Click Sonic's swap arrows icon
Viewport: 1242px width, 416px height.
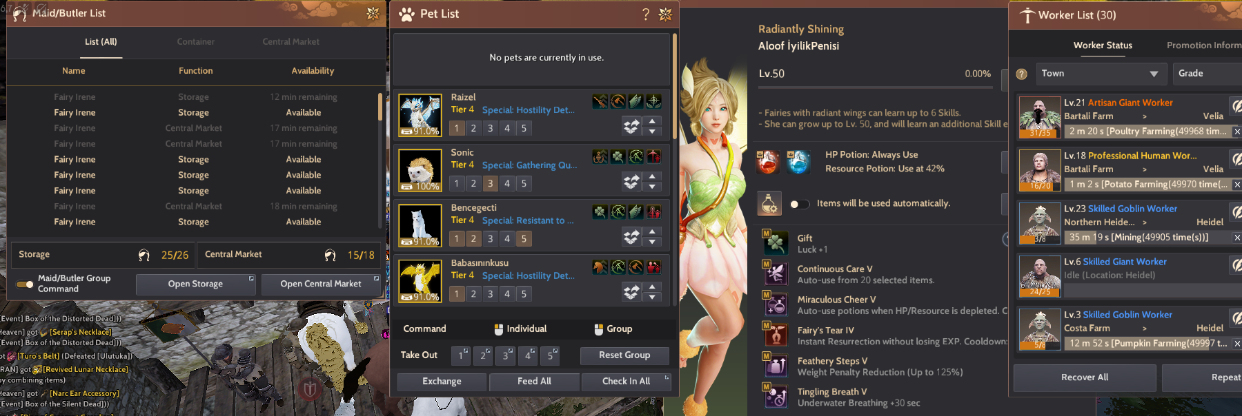[631, 181]
